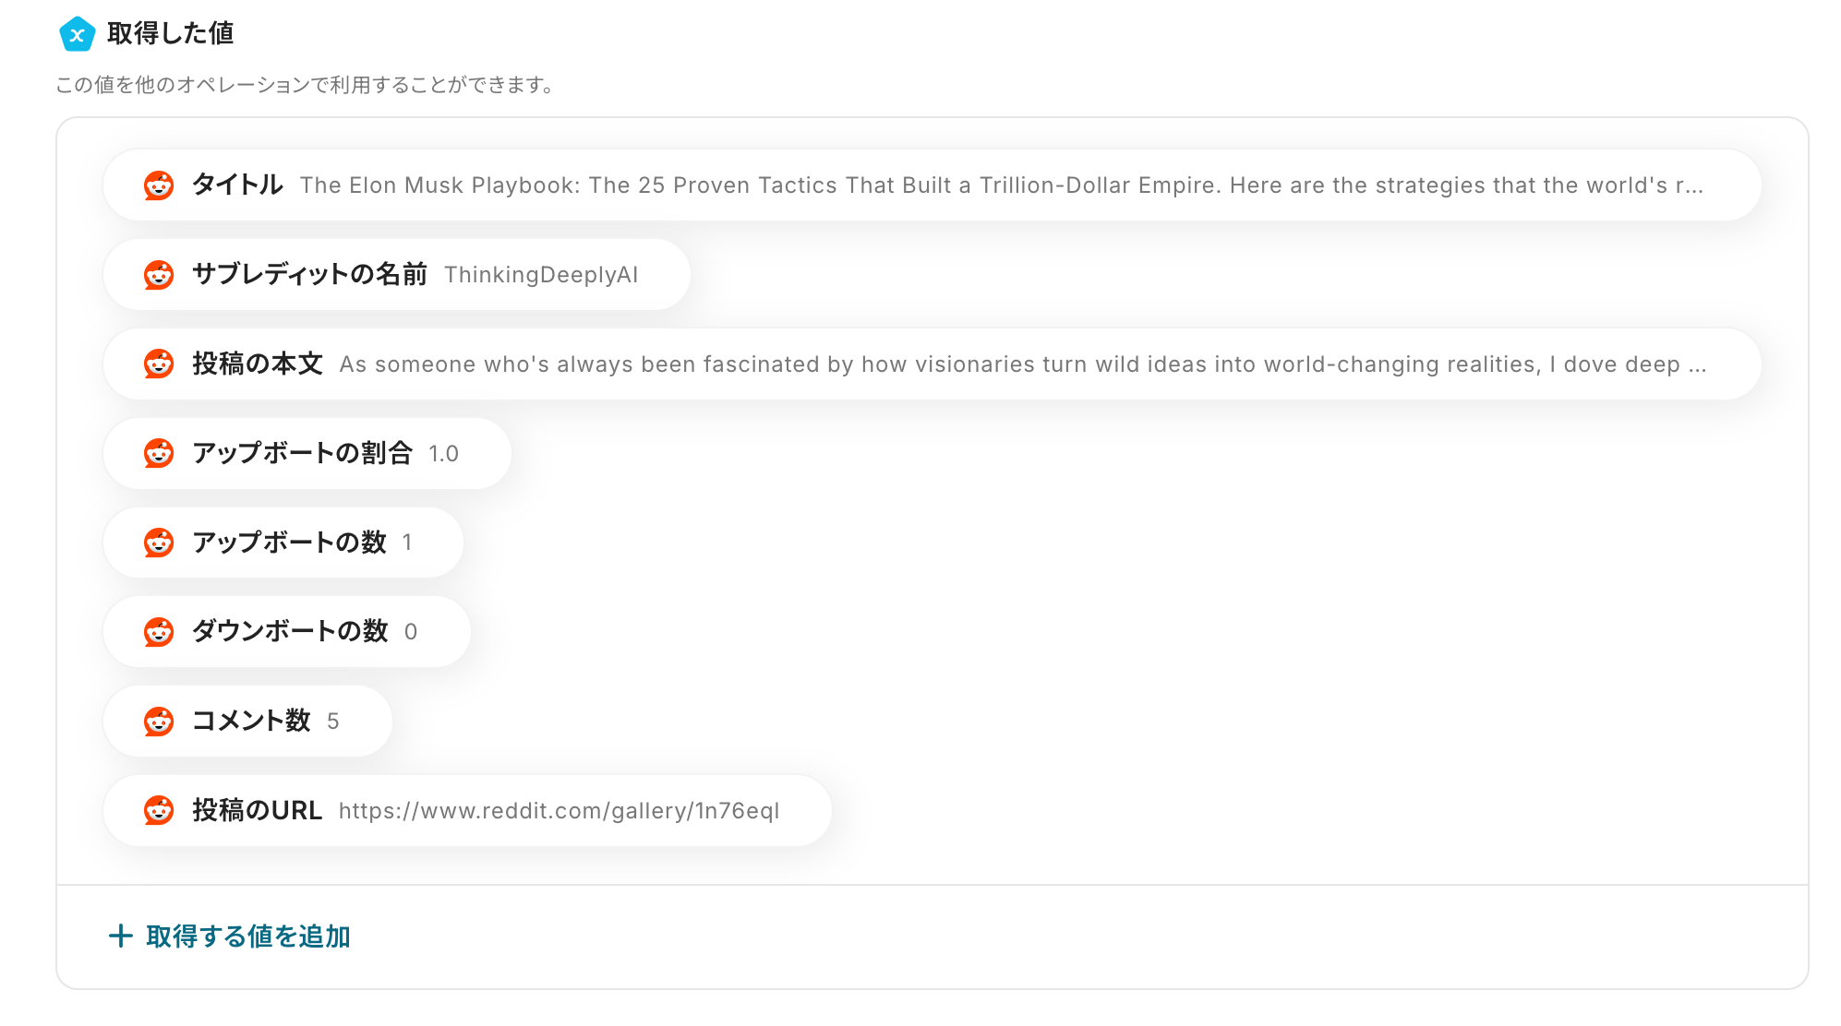Select the 投稿の本文 text value
The height and width of the screenshot is (1026, 1841).
[x=1022, y=364]
